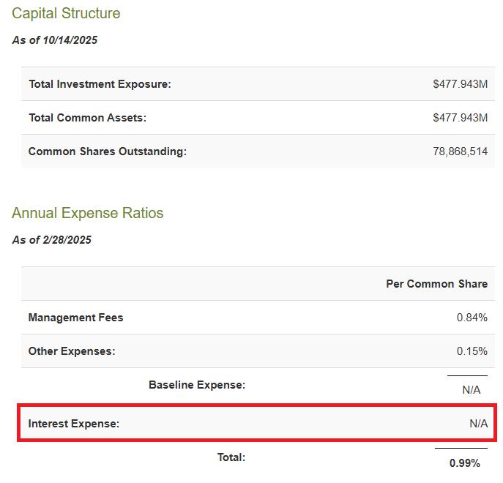Screen dimensions: 503x483
Task: Select the Total Common Assets label
Action: 87,118
